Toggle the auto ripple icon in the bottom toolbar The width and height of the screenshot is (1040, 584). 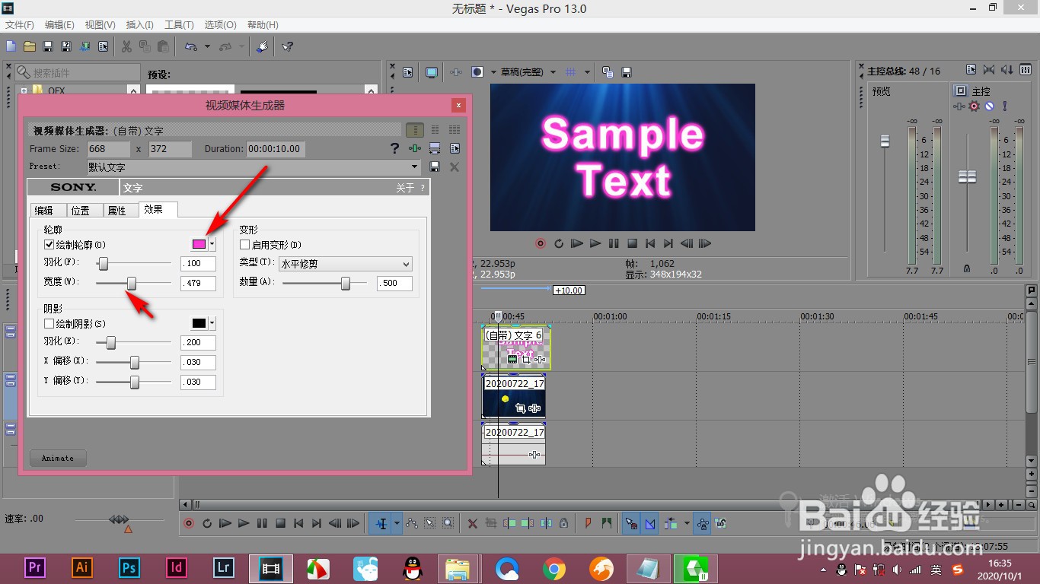point(671,523)
